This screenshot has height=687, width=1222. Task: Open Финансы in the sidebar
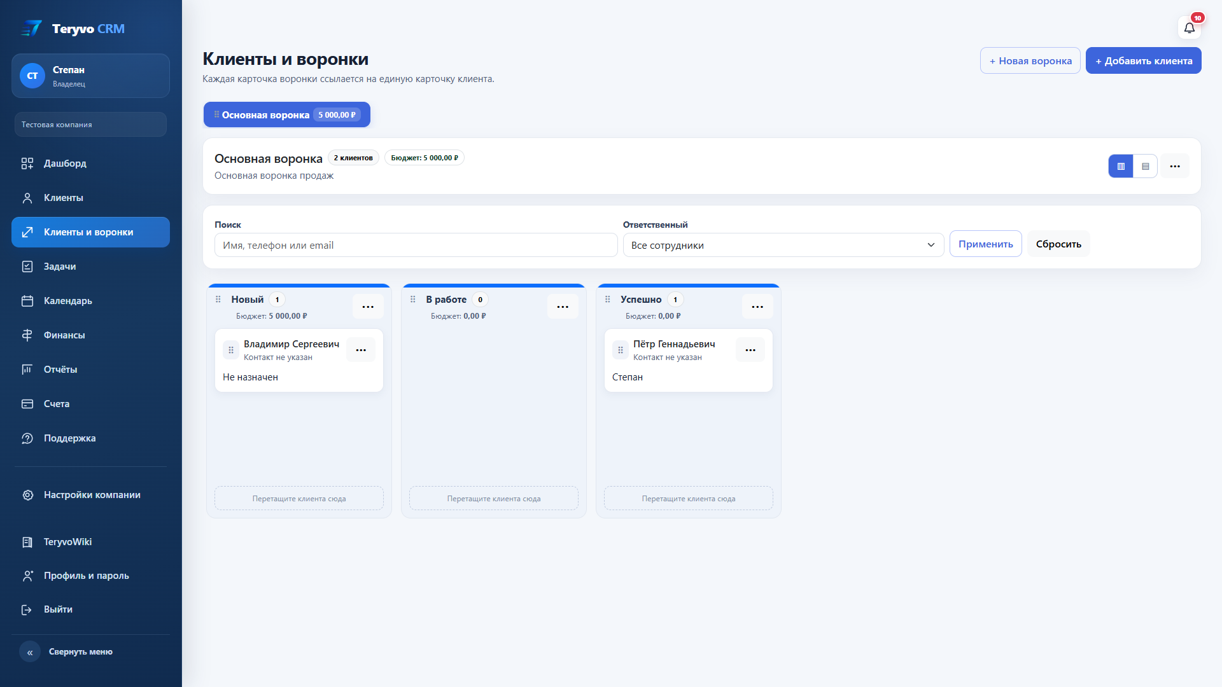pos(90,335)
